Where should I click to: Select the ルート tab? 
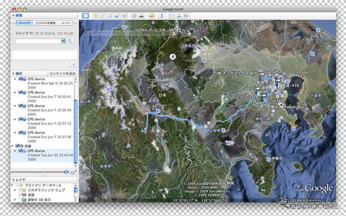pos(65,23)
